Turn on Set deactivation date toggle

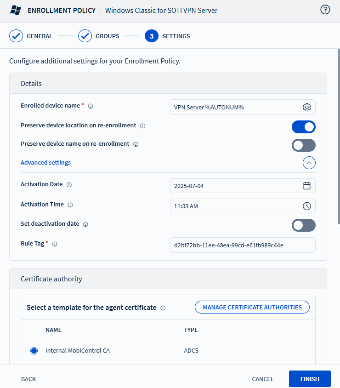[x=303, y=225]
